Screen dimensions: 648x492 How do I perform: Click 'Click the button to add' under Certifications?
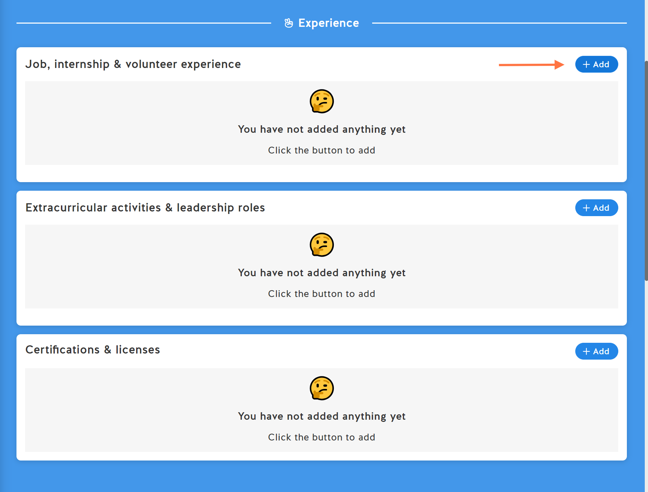coord(322,437)
